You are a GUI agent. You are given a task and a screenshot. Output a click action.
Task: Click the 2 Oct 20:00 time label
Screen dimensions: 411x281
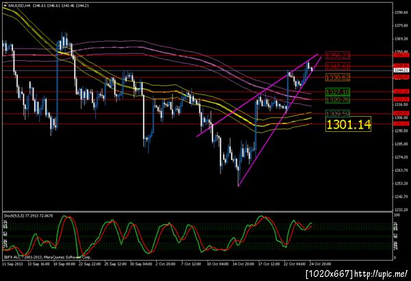click(x=166, y=264)
